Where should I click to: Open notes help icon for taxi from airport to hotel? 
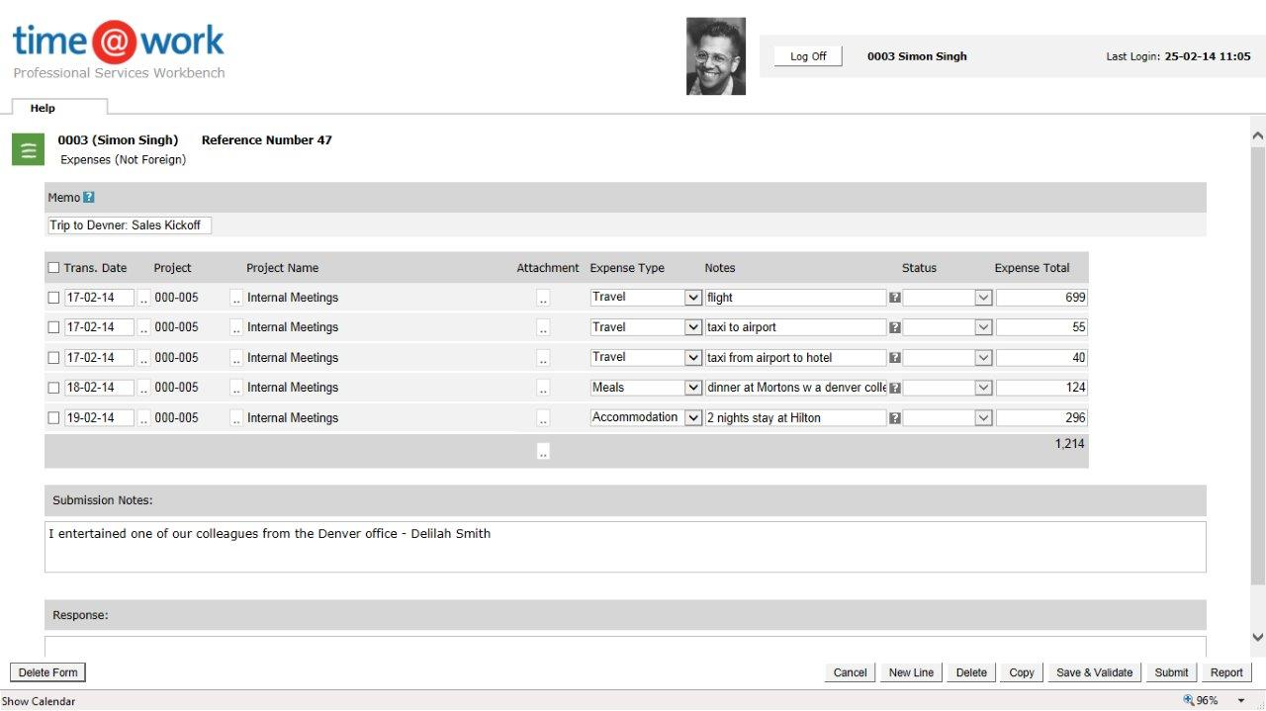(x=894, y=358)
